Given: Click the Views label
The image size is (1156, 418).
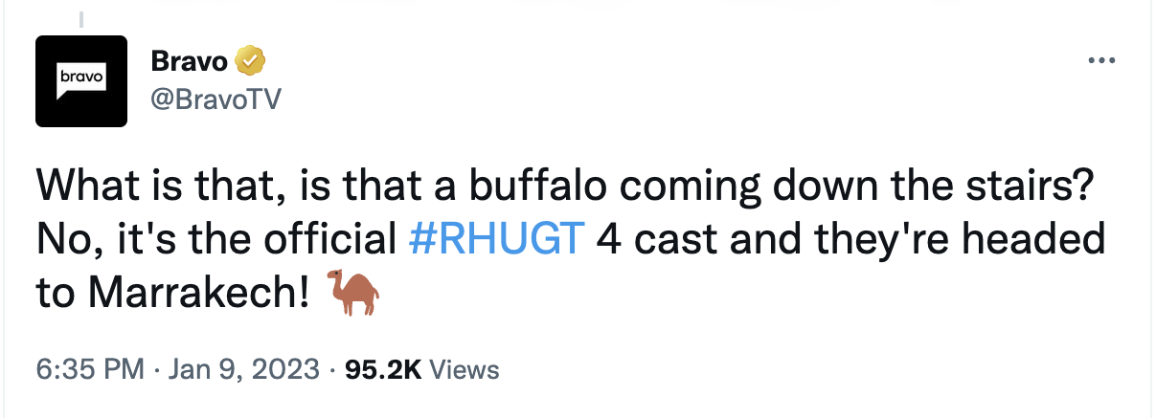Looking at the screenshot, I should tap(465, 369).
